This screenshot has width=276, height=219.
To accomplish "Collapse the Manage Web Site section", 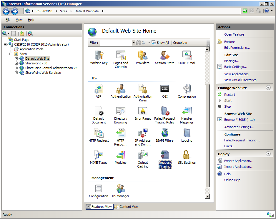I will [x=268, y=88].
